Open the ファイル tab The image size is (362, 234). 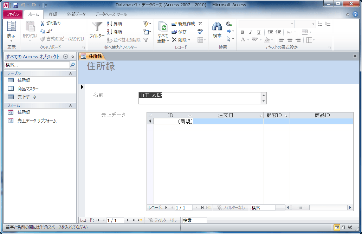pyautogui.click(x=12, y=14)
